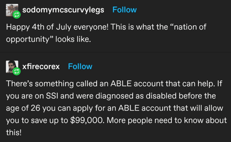The height and width of the screenshot is (142, 231).
Task: Click the divider line between the two posts
Action: click(116, 52)
